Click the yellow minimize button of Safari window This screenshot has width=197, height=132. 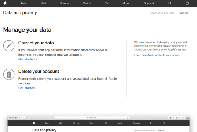pos(13,118)
